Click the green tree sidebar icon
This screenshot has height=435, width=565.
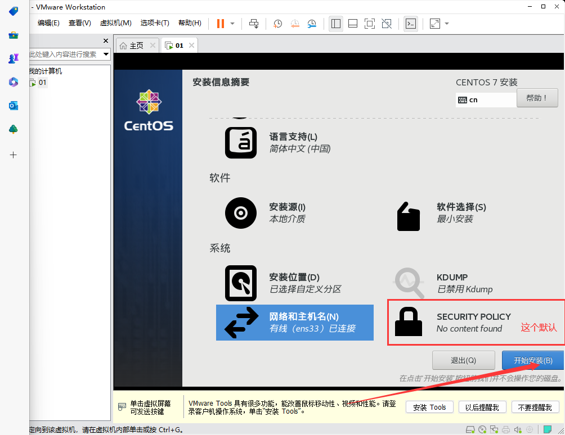point(14,129)
